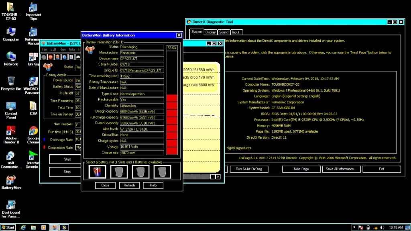Switch to System tab in DirectX Diagnostic
The image size is (411, 231).
point(197,32)
